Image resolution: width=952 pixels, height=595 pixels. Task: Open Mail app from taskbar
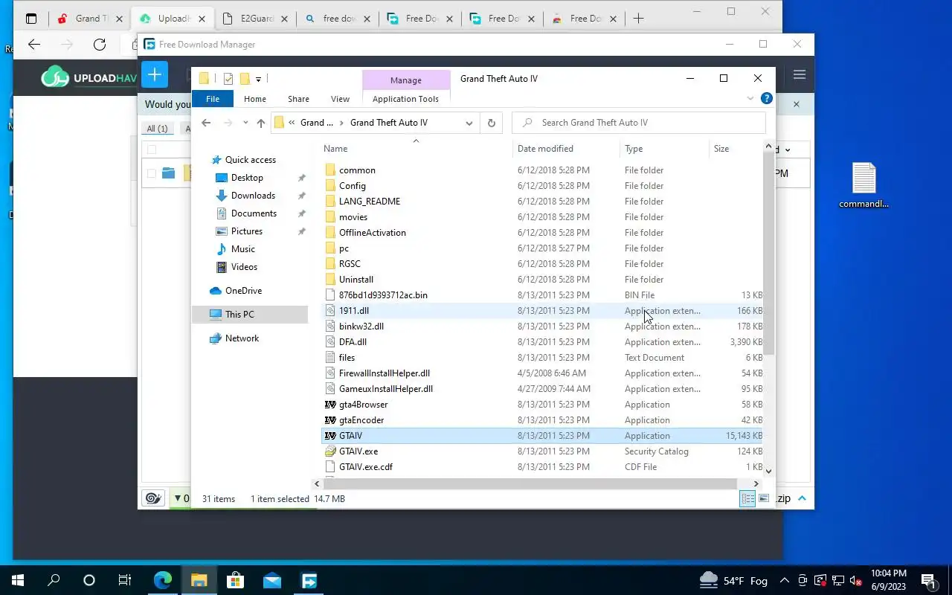[x=272, y=580]
